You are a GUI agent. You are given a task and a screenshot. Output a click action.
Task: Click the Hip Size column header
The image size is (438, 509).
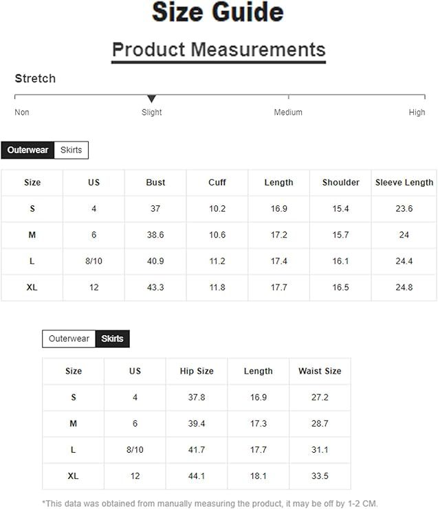coord(197,371)
